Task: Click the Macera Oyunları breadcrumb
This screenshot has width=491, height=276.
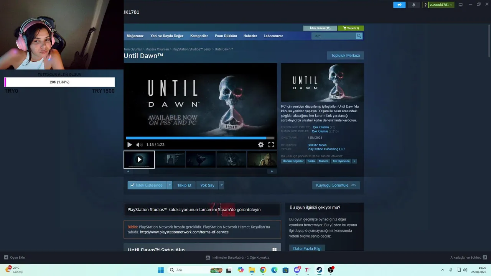Action: [x=157, y=49]
